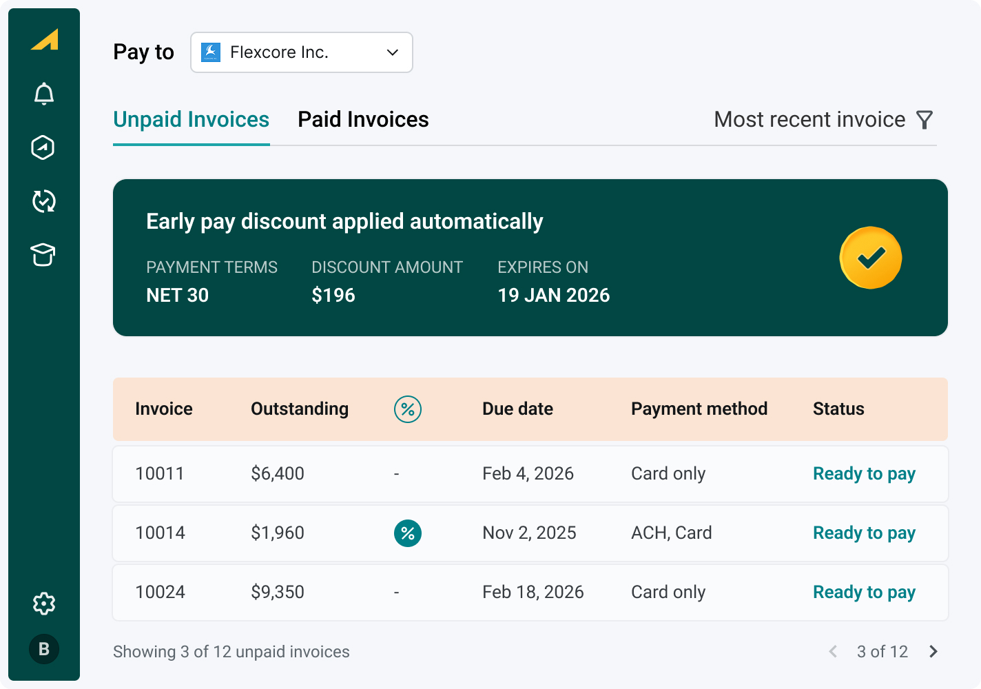
Task: Open the Flexcore Inc. payee dropdown
Action: (302, 52)
